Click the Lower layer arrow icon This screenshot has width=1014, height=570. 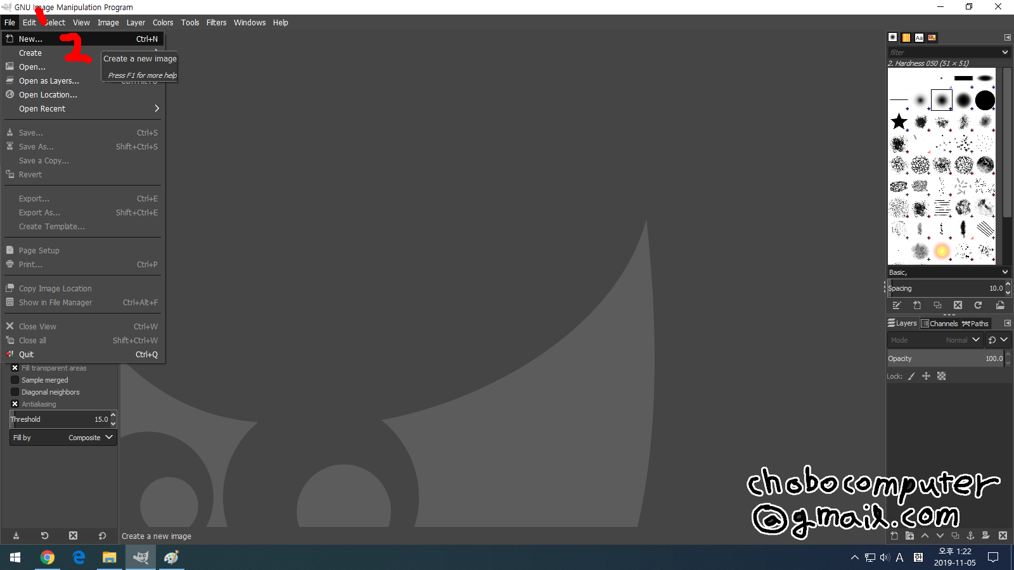(x=940, y=536)
